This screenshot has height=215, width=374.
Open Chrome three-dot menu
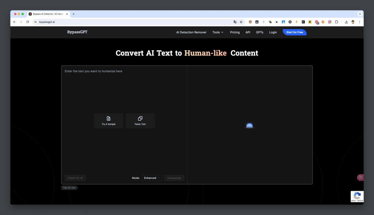[359, 22]
